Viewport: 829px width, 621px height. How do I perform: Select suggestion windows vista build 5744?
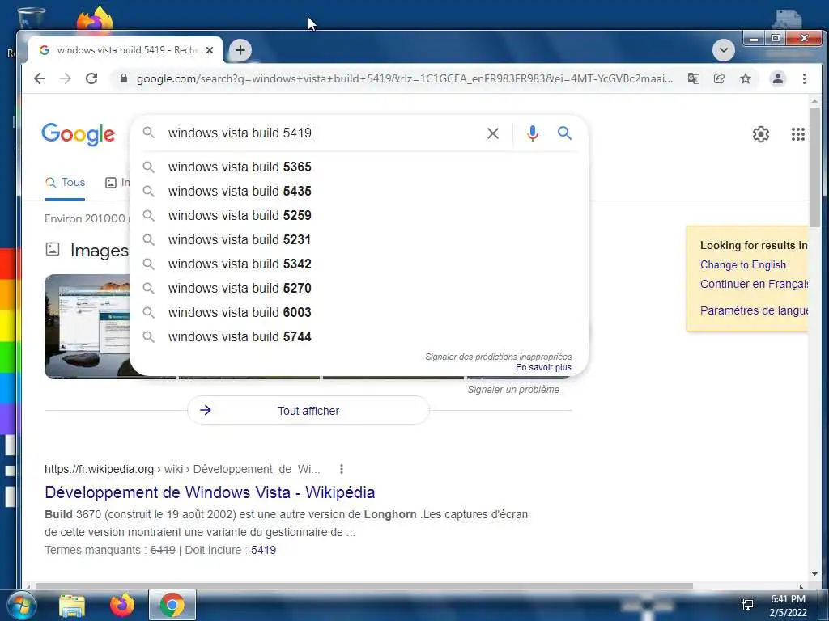coord(359,337)
